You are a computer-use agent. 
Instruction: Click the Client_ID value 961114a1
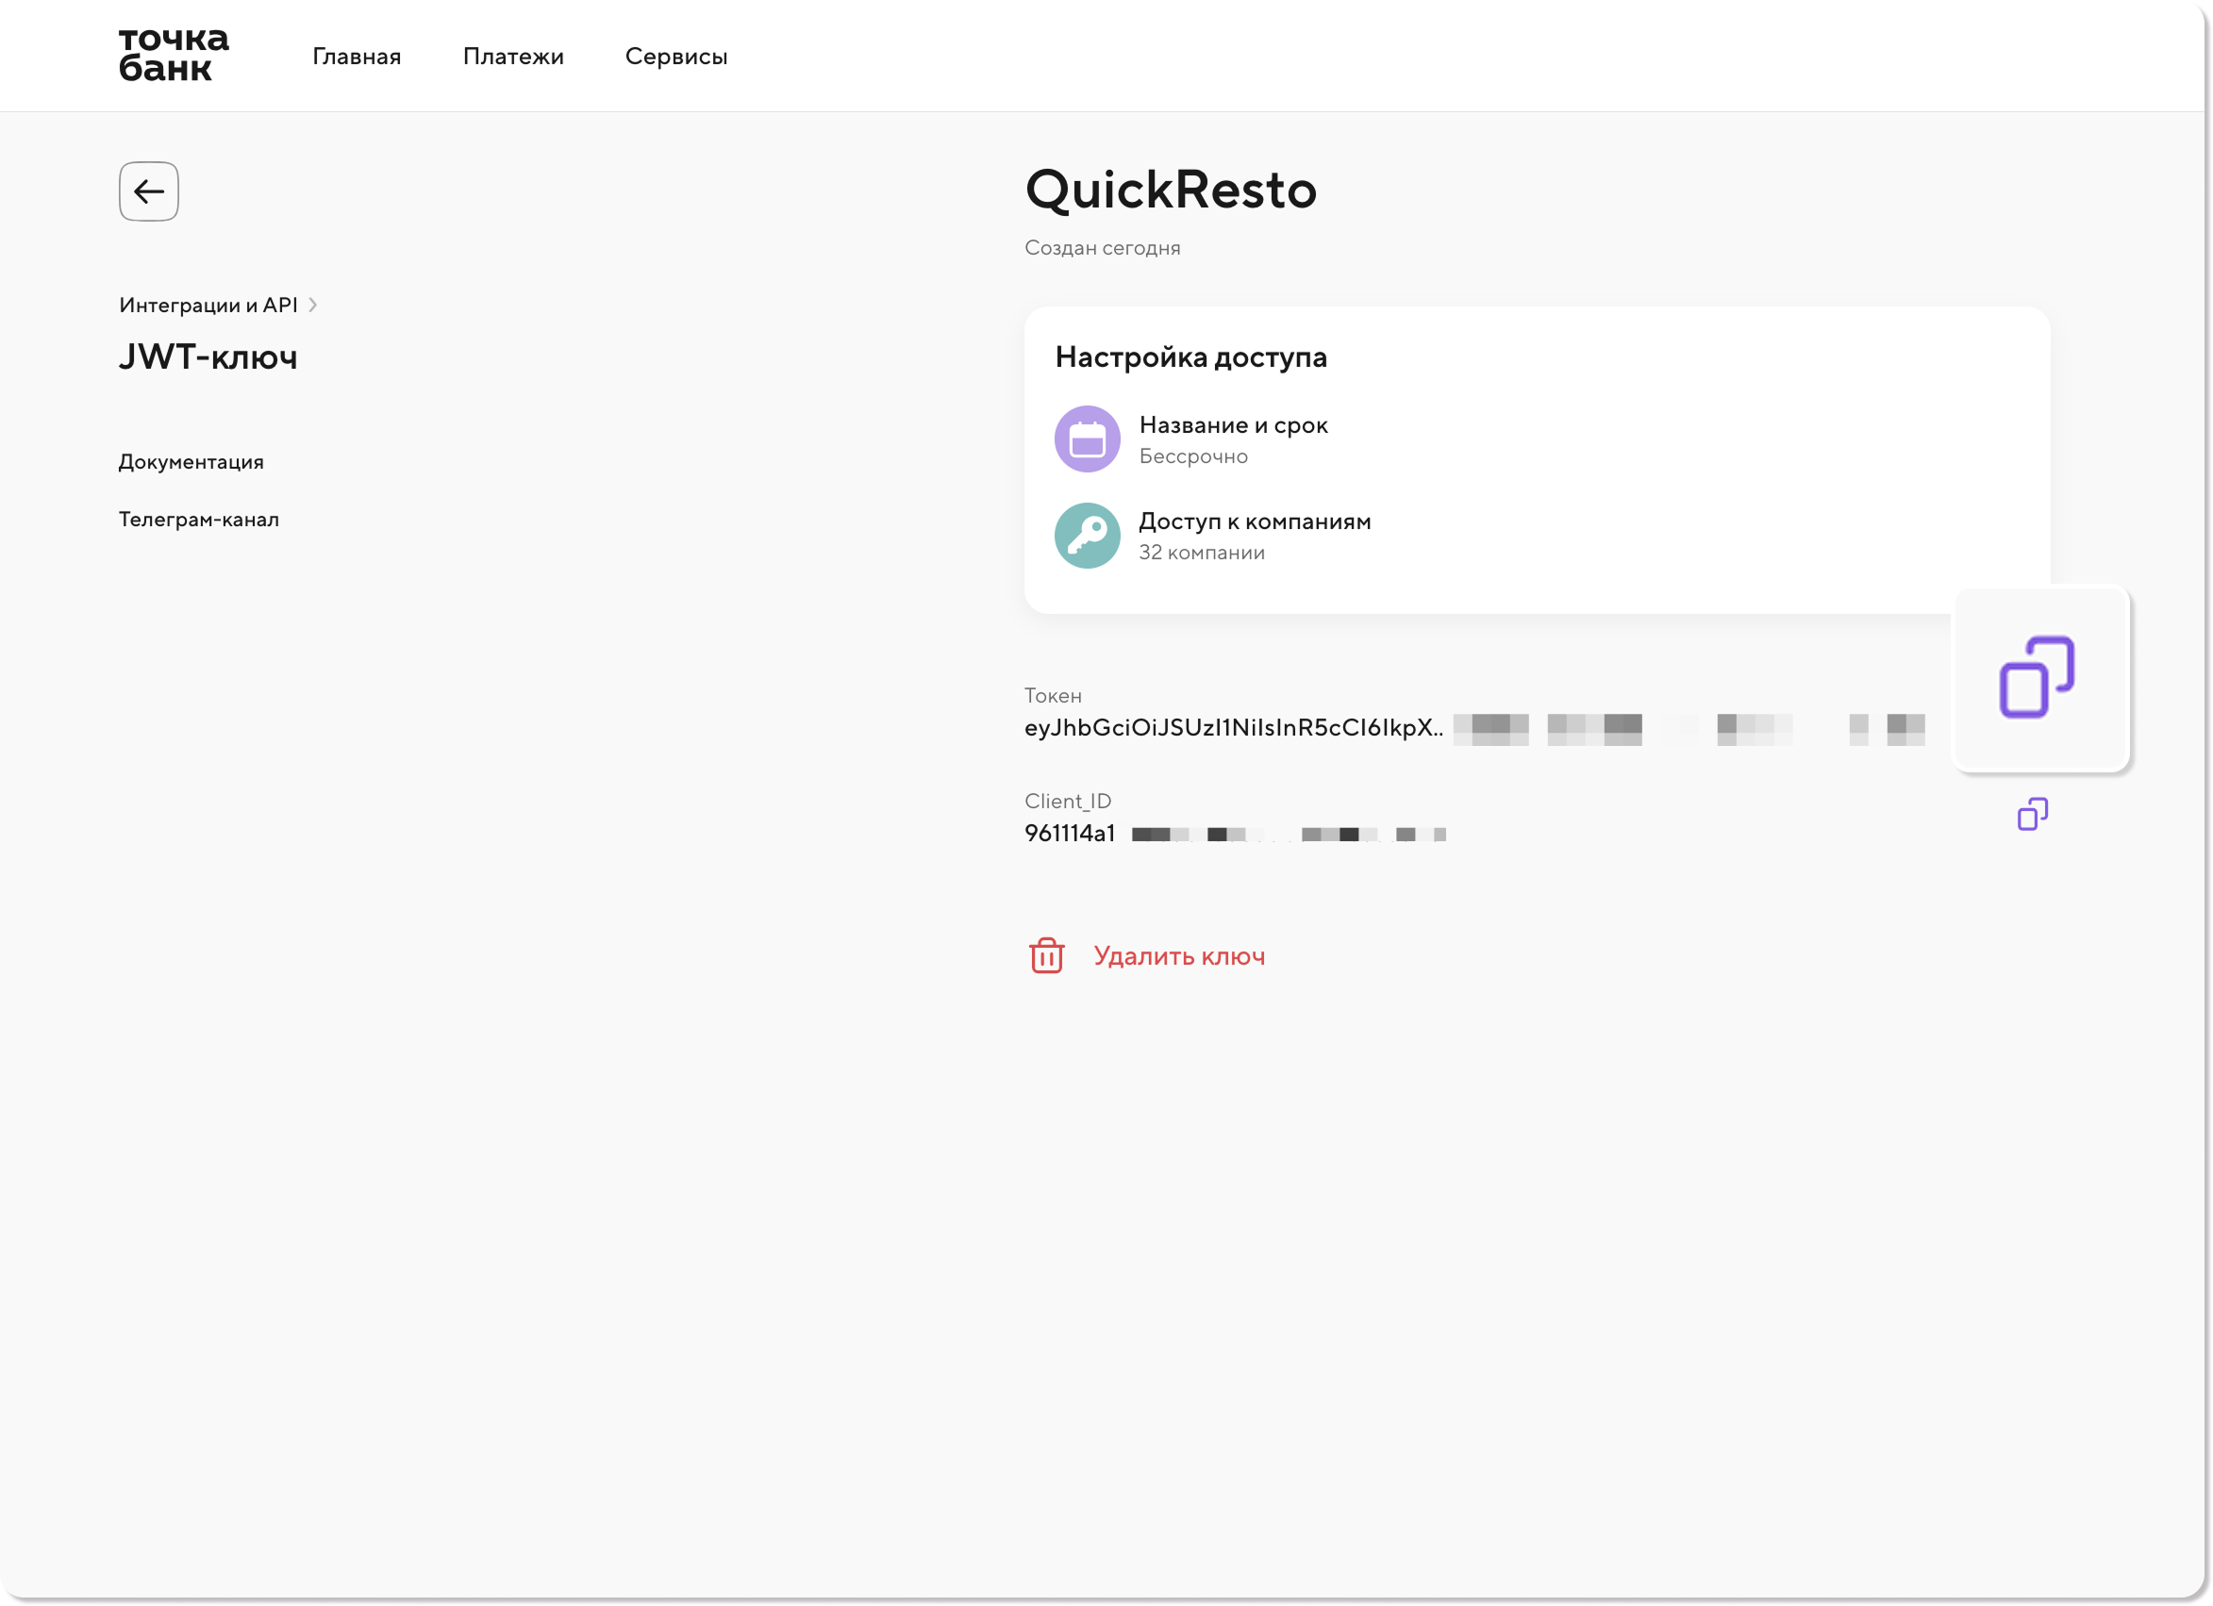click(x=1070, y=834)
